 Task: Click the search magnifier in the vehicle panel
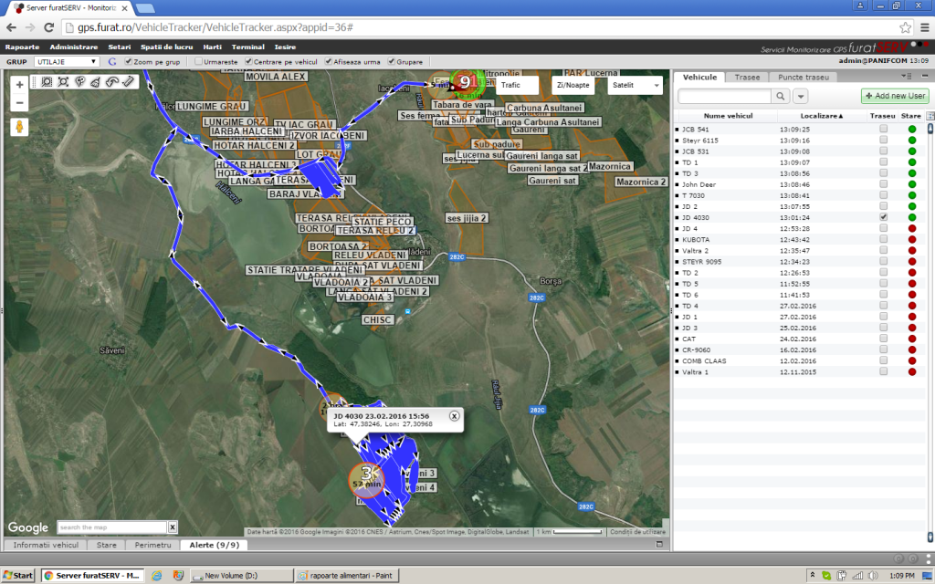click(782, 96)
